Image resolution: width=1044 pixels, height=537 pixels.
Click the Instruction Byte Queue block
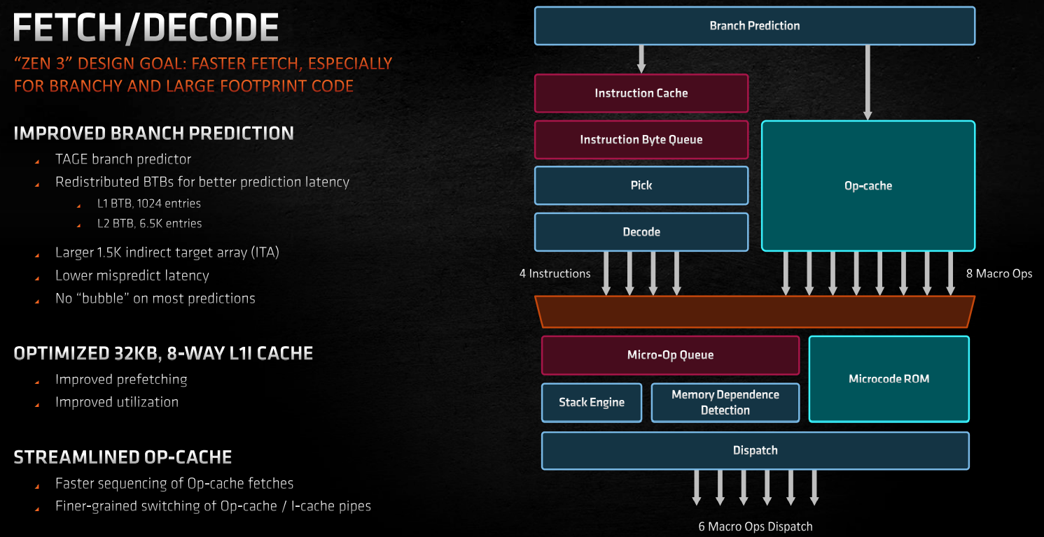tap(641, 139)
